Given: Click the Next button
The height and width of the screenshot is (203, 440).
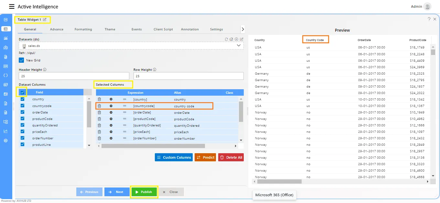Looking at the screenshot, I should (117, 192).
